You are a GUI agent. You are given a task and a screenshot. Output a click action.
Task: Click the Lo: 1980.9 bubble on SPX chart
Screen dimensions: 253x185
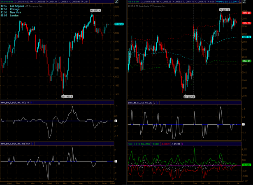click(x=66, y=96)
